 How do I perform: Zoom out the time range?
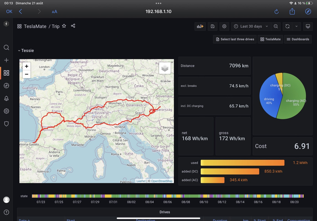pos(275,27)
